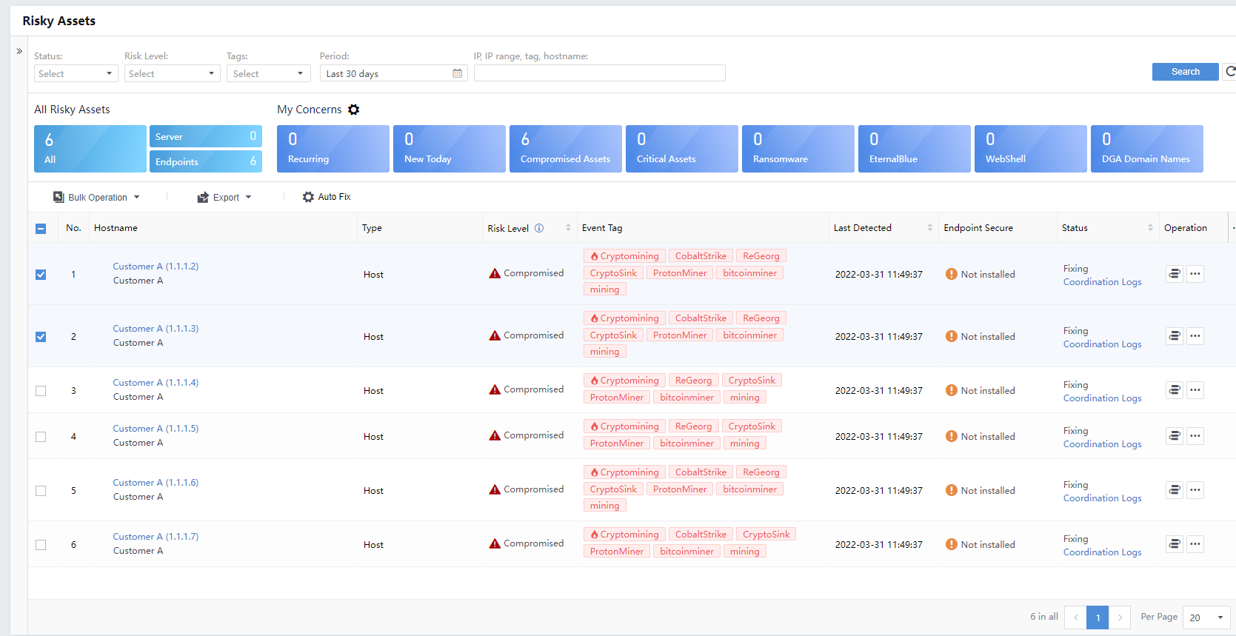The height and width of the screenshot is (636, 1236).
Task: Select the Ransomware concern tile
Action: click(798, 149)
